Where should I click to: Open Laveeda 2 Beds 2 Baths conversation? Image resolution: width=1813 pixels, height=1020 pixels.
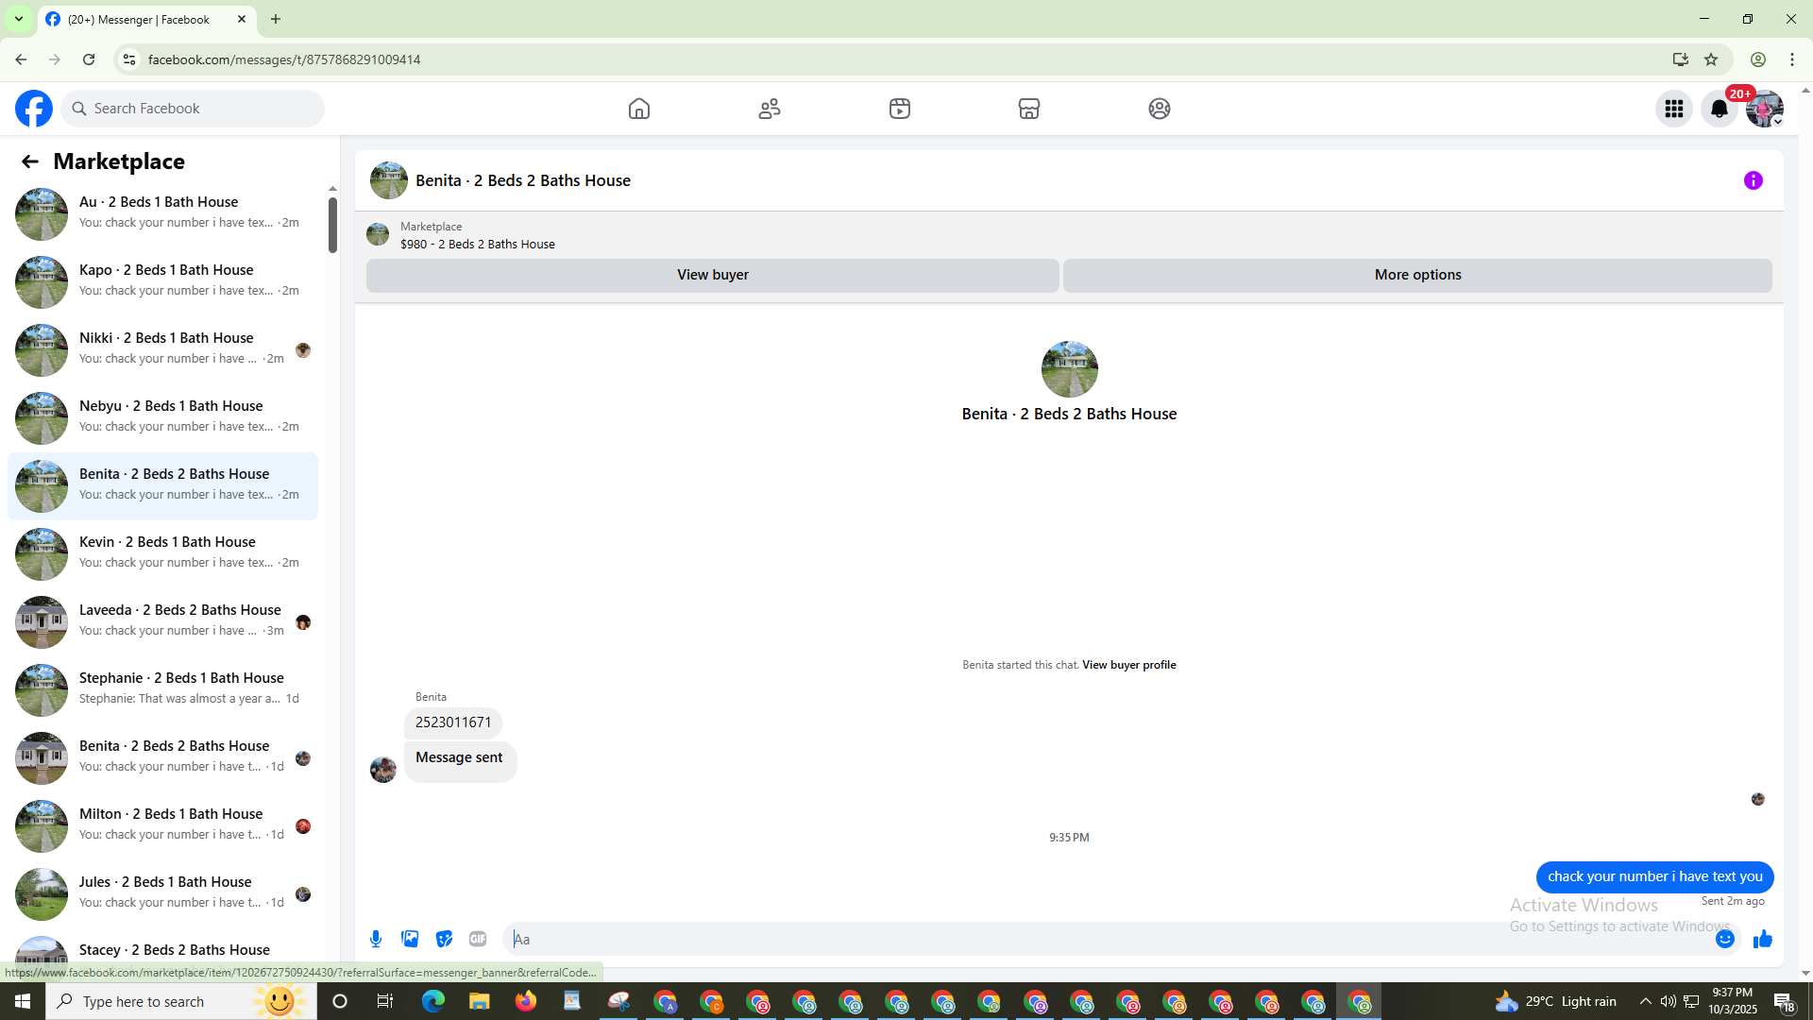point(163,621)
